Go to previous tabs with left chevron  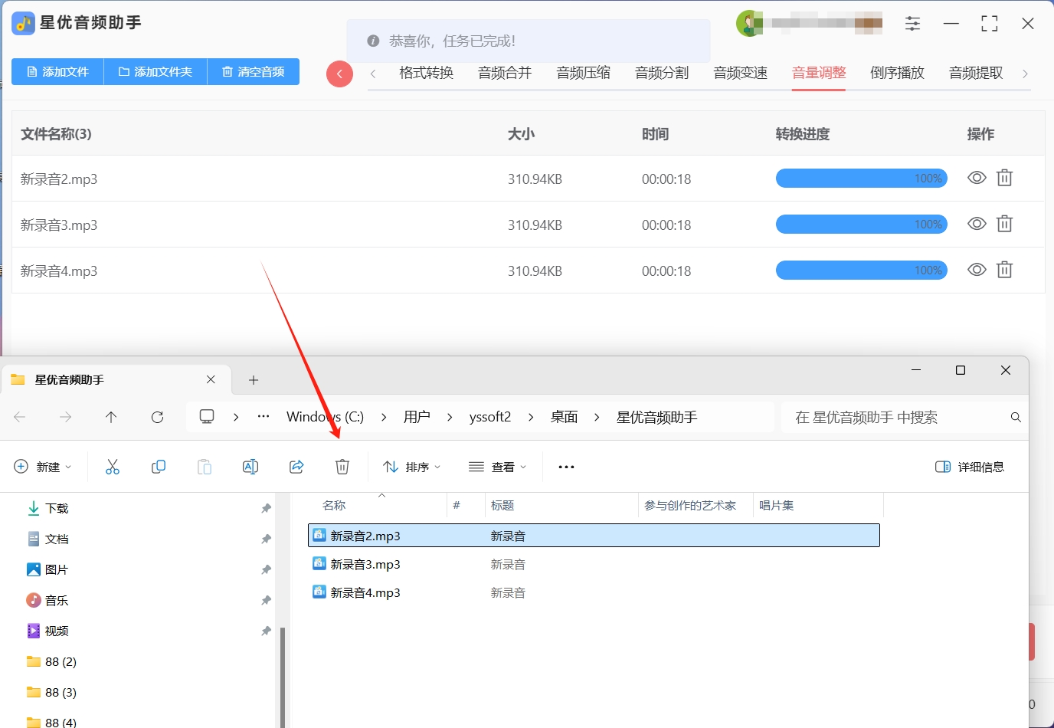click(x=373, y=74)
